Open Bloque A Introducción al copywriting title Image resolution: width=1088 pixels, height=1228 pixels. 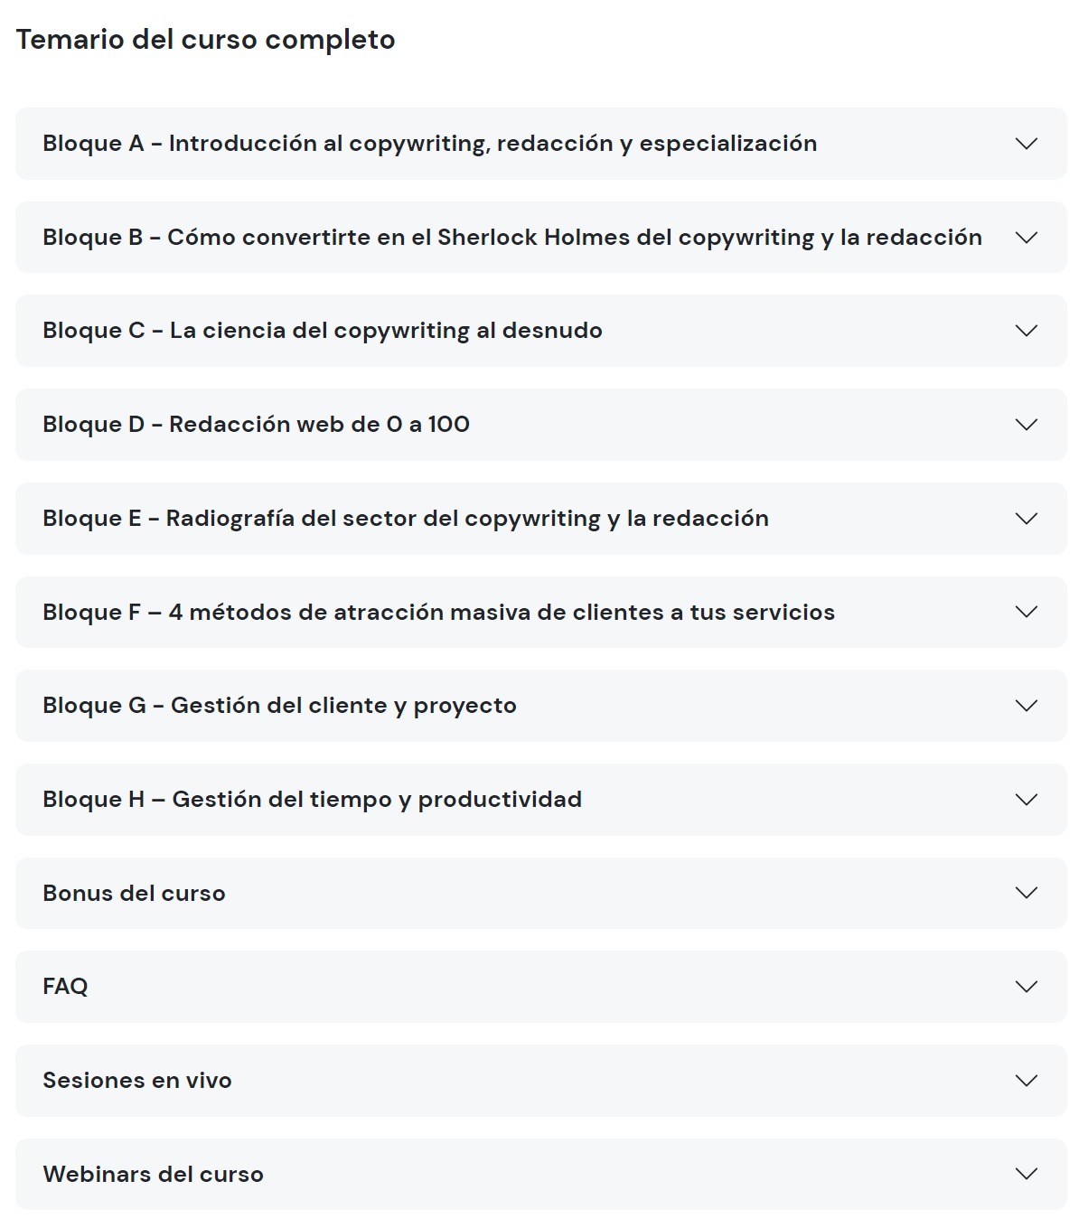(429, 144)
